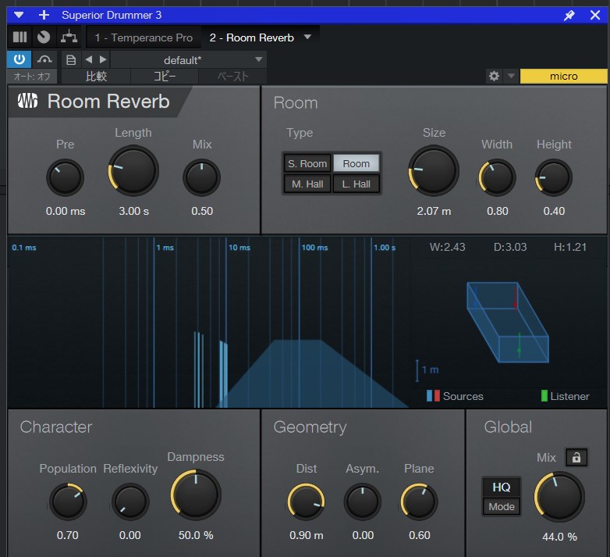Click the Dampness knob

coord(195,495)
